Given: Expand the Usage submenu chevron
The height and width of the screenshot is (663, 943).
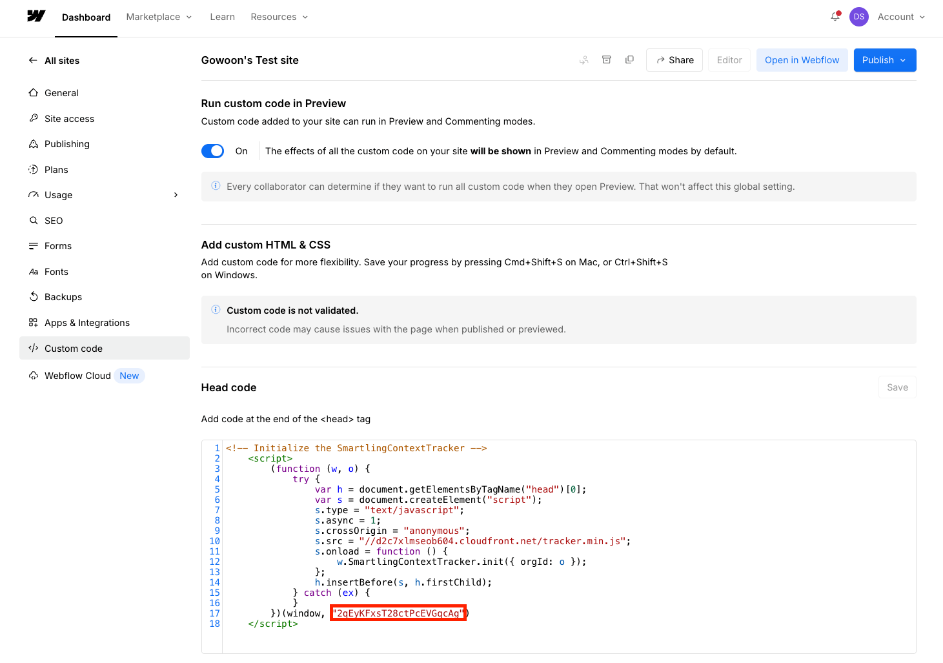Looking at the screenshot, I should coord(176,195).
